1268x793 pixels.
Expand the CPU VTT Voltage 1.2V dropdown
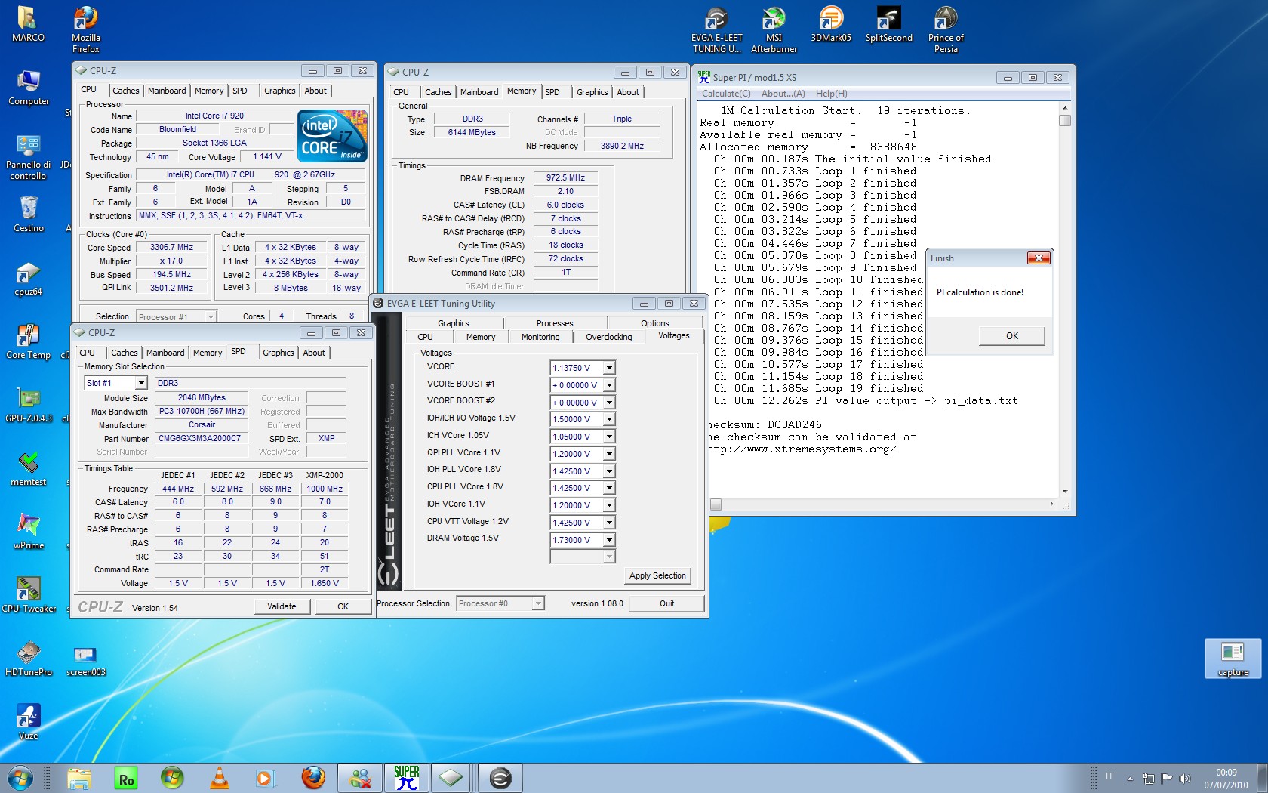pyautogui.click(x=609, y=523)
